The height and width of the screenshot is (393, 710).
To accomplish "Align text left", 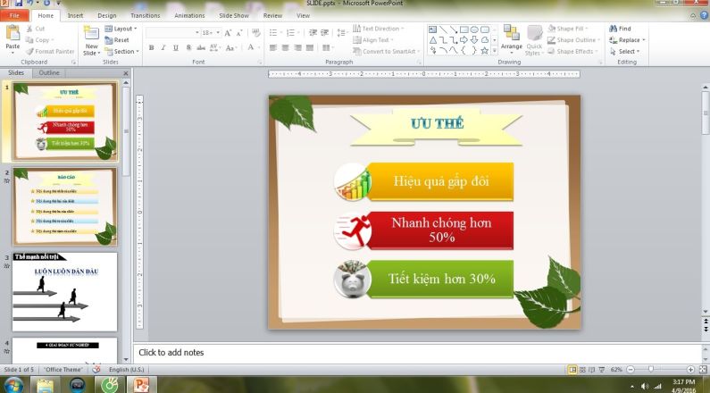I will [273, 47].
